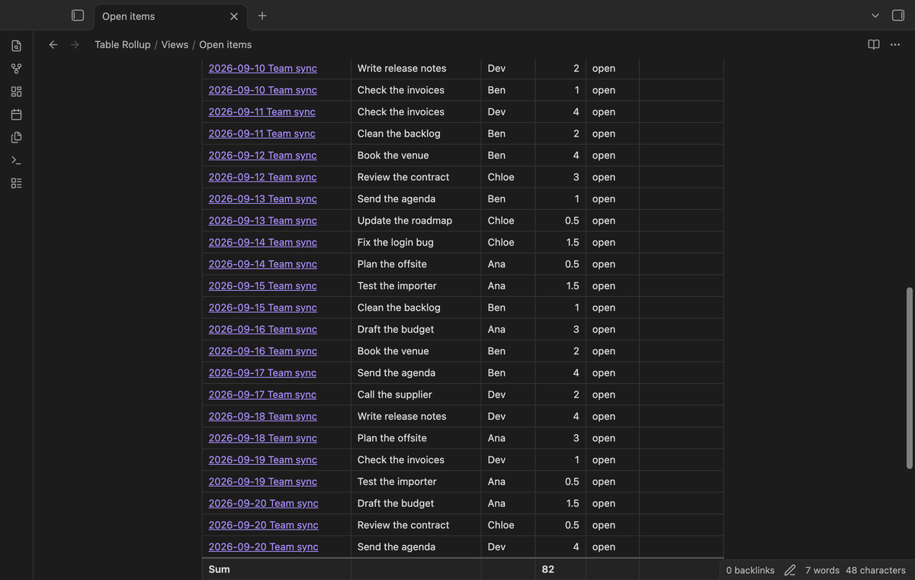The height and width of the screenshot is (580, 915).
Task: Click the vertical scrollbar thumb
Action: tap(909, 379)
